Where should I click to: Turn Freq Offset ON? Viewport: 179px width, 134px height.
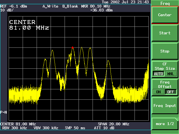(x=158, y=92)
